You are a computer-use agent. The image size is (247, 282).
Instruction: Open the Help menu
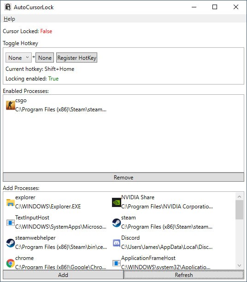click(9, 19)
